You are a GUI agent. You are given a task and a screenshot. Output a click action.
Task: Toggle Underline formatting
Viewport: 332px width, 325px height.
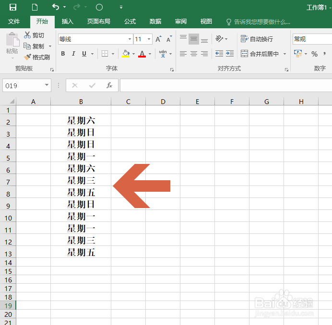pyautogui.click(x=84, y=54)
